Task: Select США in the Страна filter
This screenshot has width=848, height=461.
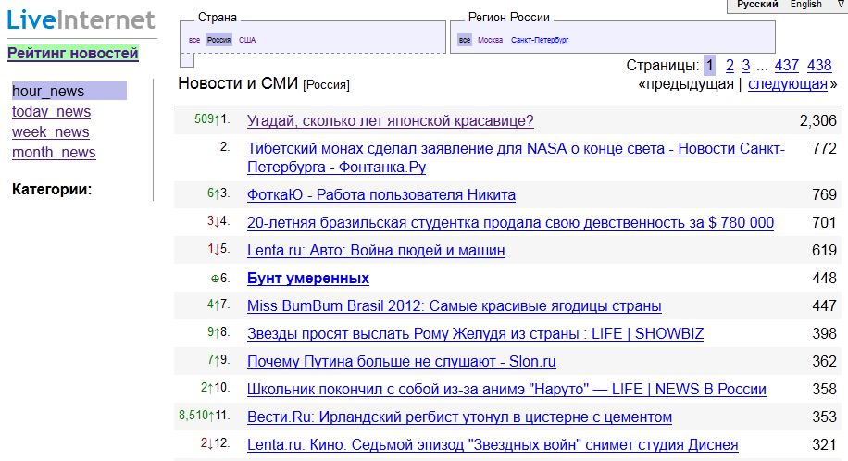Action: [247, 40]
